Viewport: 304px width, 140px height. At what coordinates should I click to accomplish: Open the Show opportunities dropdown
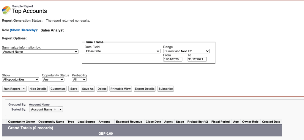21,80
